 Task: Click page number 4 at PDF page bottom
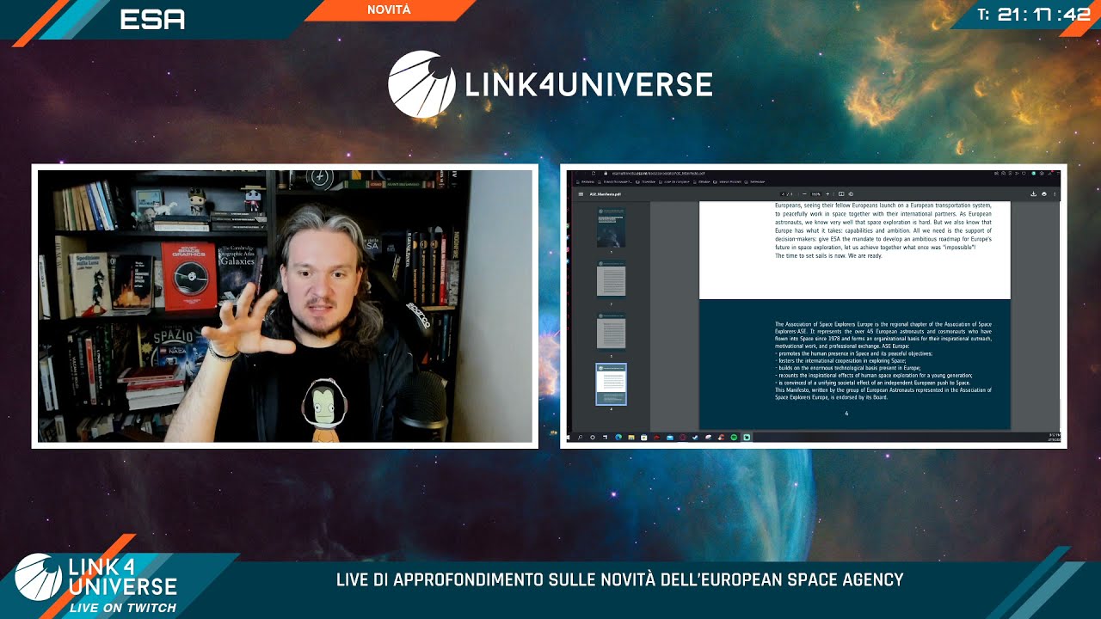click(846, 414)
